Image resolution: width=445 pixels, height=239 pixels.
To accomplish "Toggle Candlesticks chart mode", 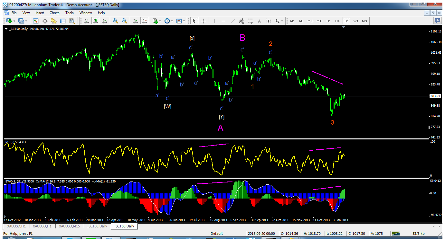I will 96,21.
